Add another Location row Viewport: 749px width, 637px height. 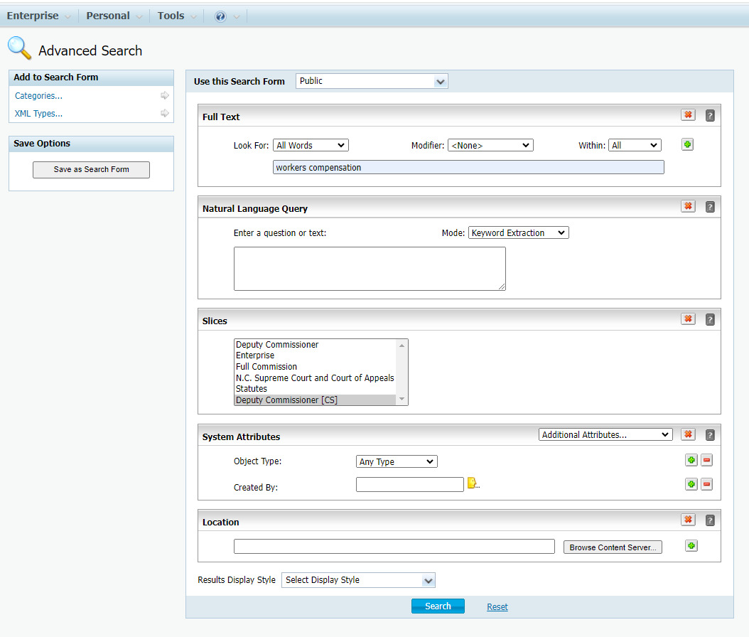click(x=691, y=546)
